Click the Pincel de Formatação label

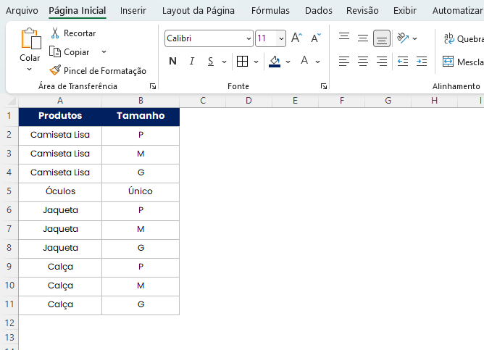click(x=105, y=71)
